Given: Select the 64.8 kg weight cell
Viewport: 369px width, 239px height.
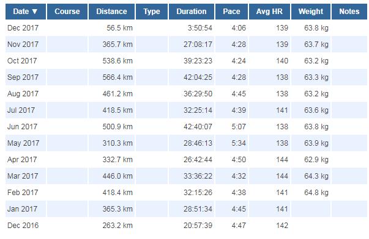Looking at the screenshot, I should click(x=311, y=193).
